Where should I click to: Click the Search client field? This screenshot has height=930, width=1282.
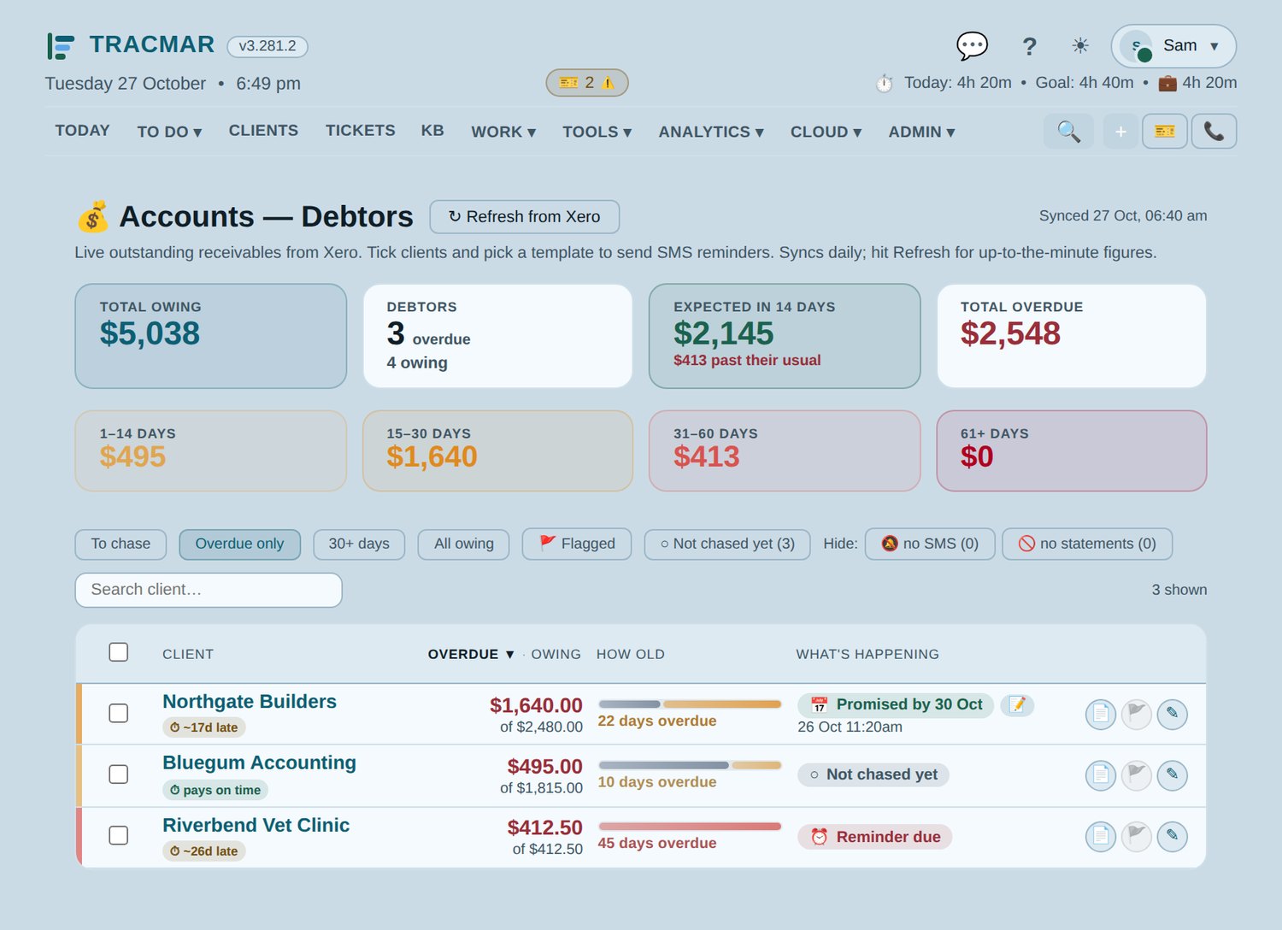click(209, 590)
